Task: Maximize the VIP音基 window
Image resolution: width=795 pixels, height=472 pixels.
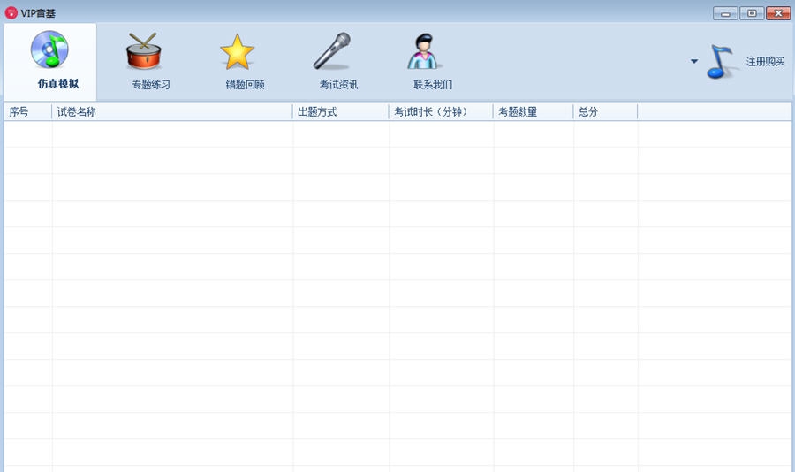Action: coord(752,13)
